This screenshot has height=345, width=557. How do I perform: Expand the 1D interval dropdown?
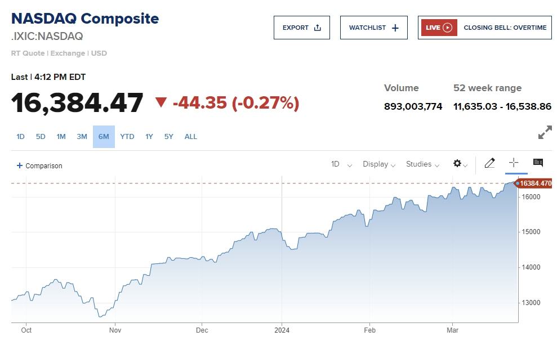(x=341, y=164)
